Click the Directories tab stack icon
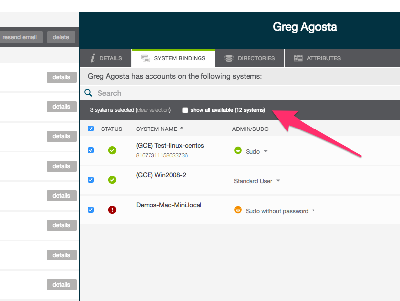 [x=229, y=58]
